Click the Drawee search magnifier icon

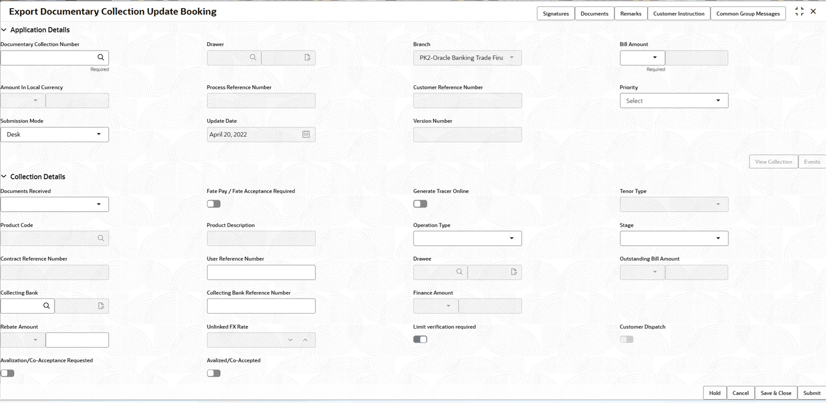[459, 272]
